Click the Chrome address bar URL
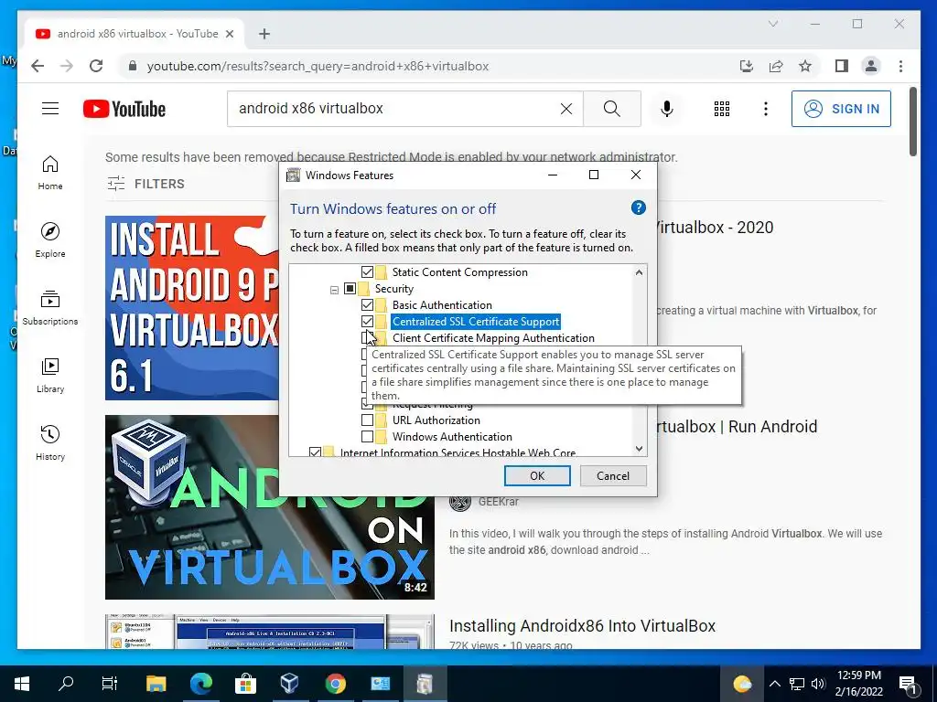The height and width of the screenshot is (702, 937). (x=318, y=66)
